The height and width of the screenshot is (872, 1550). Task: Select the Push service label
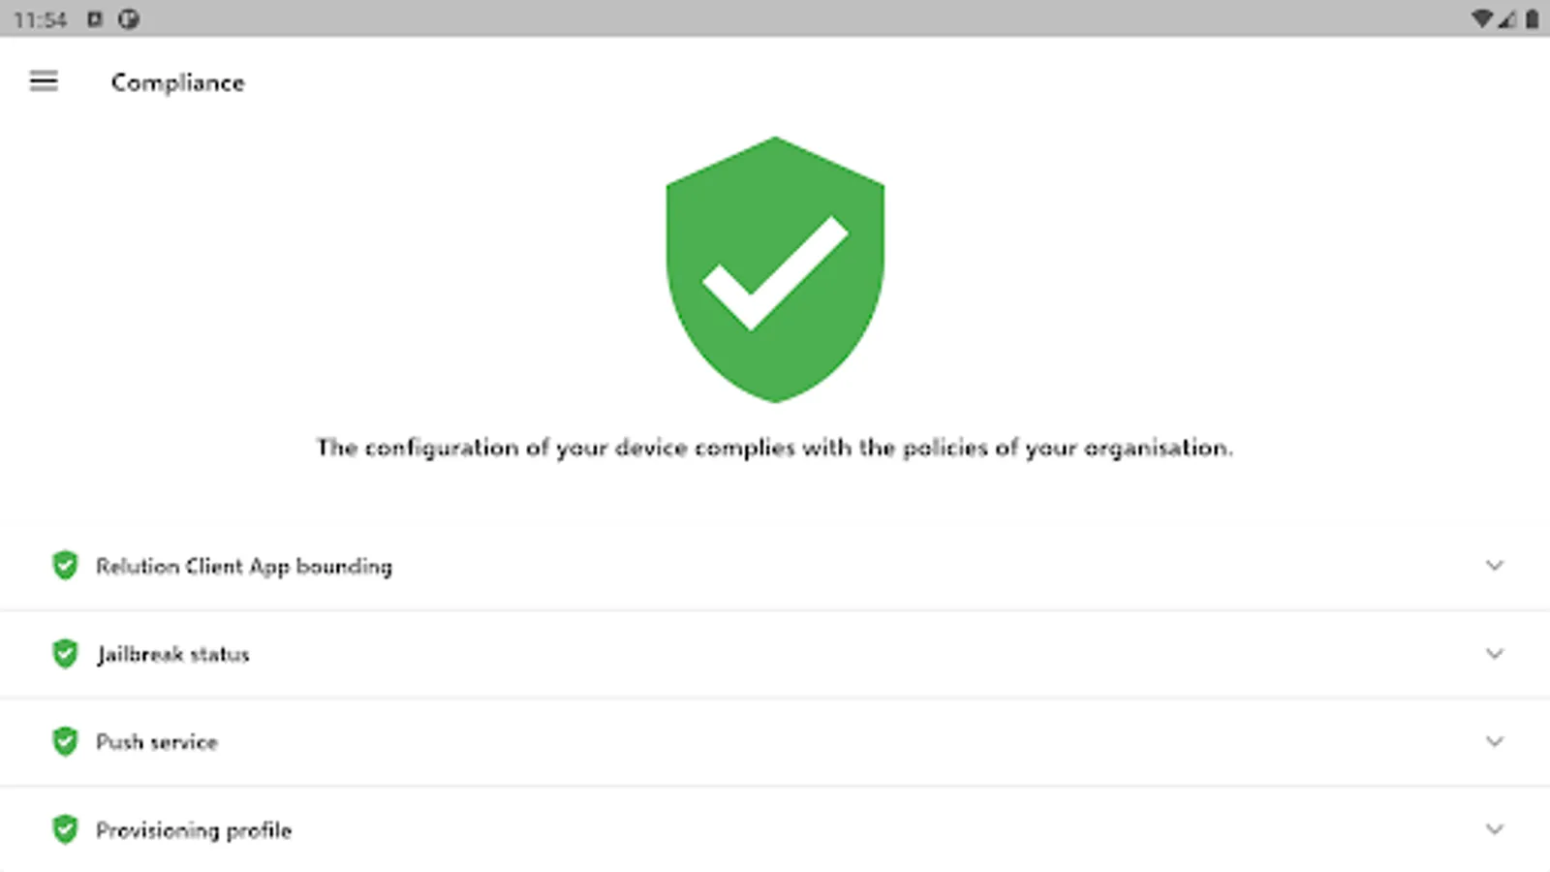coord(157,742)
